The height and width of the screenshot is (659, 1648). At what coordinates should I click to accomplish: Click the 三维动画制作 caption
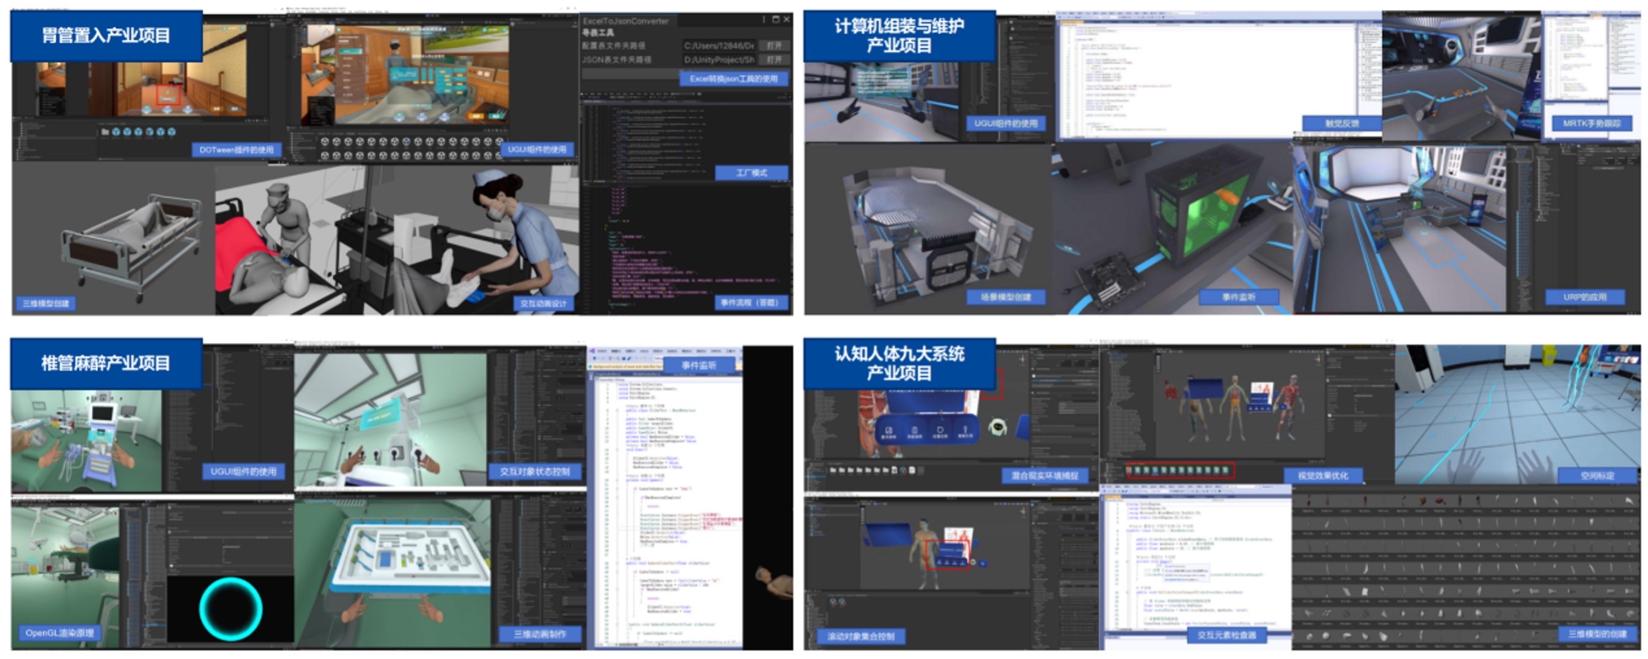tap(540, 634)
